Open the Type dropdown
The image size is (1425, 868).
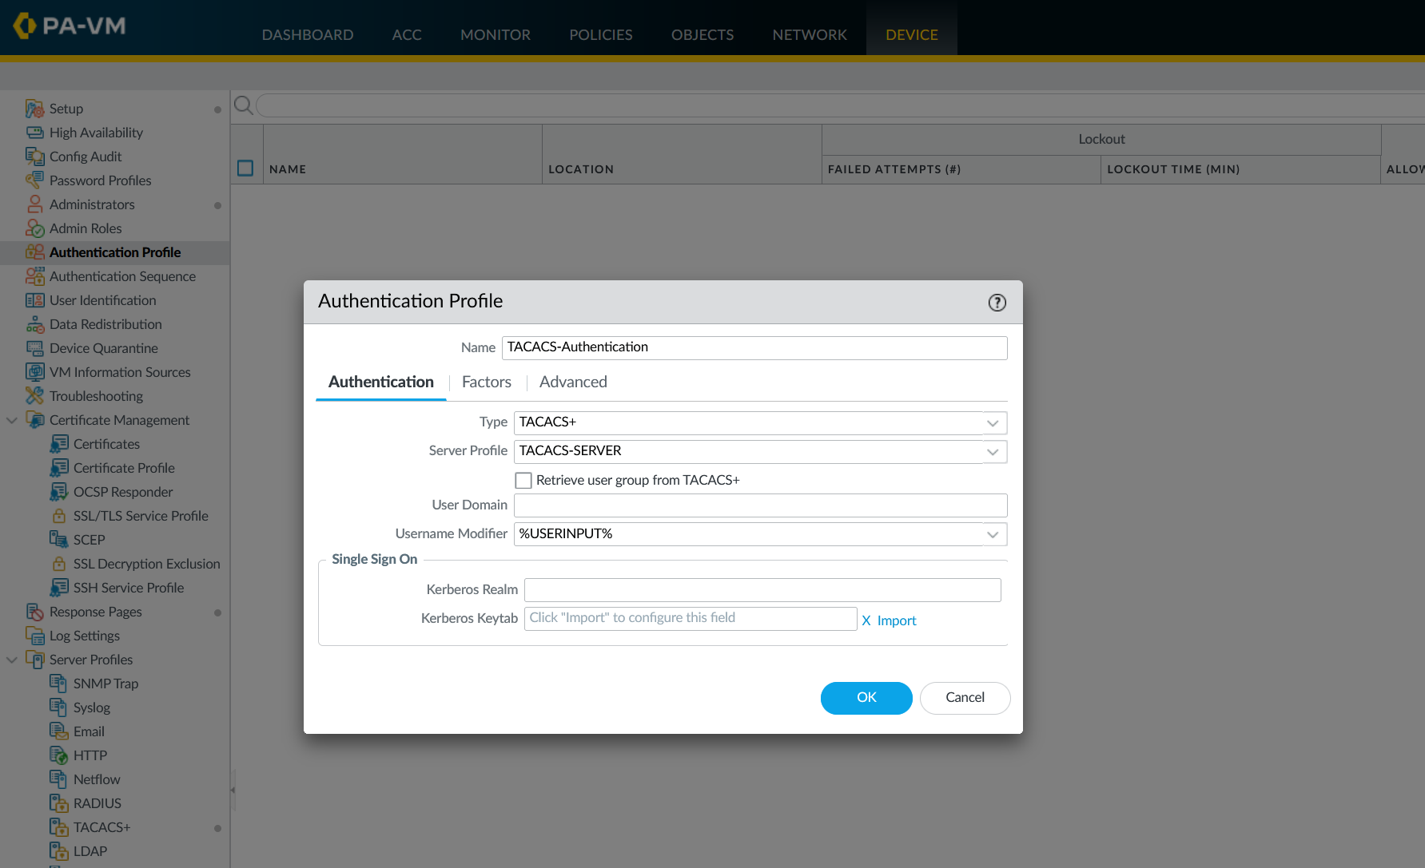tap(993, 422)
